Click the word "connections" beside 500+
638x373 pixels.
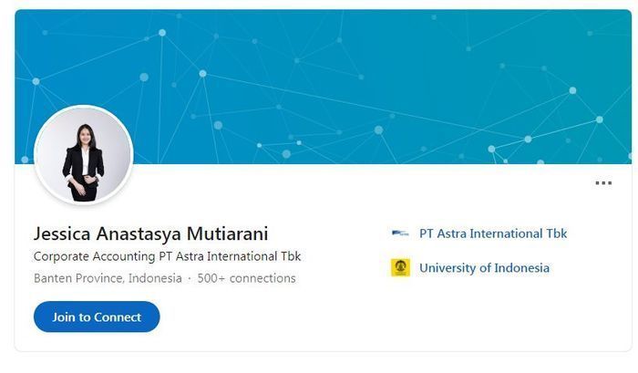click(x=262, y=278)
